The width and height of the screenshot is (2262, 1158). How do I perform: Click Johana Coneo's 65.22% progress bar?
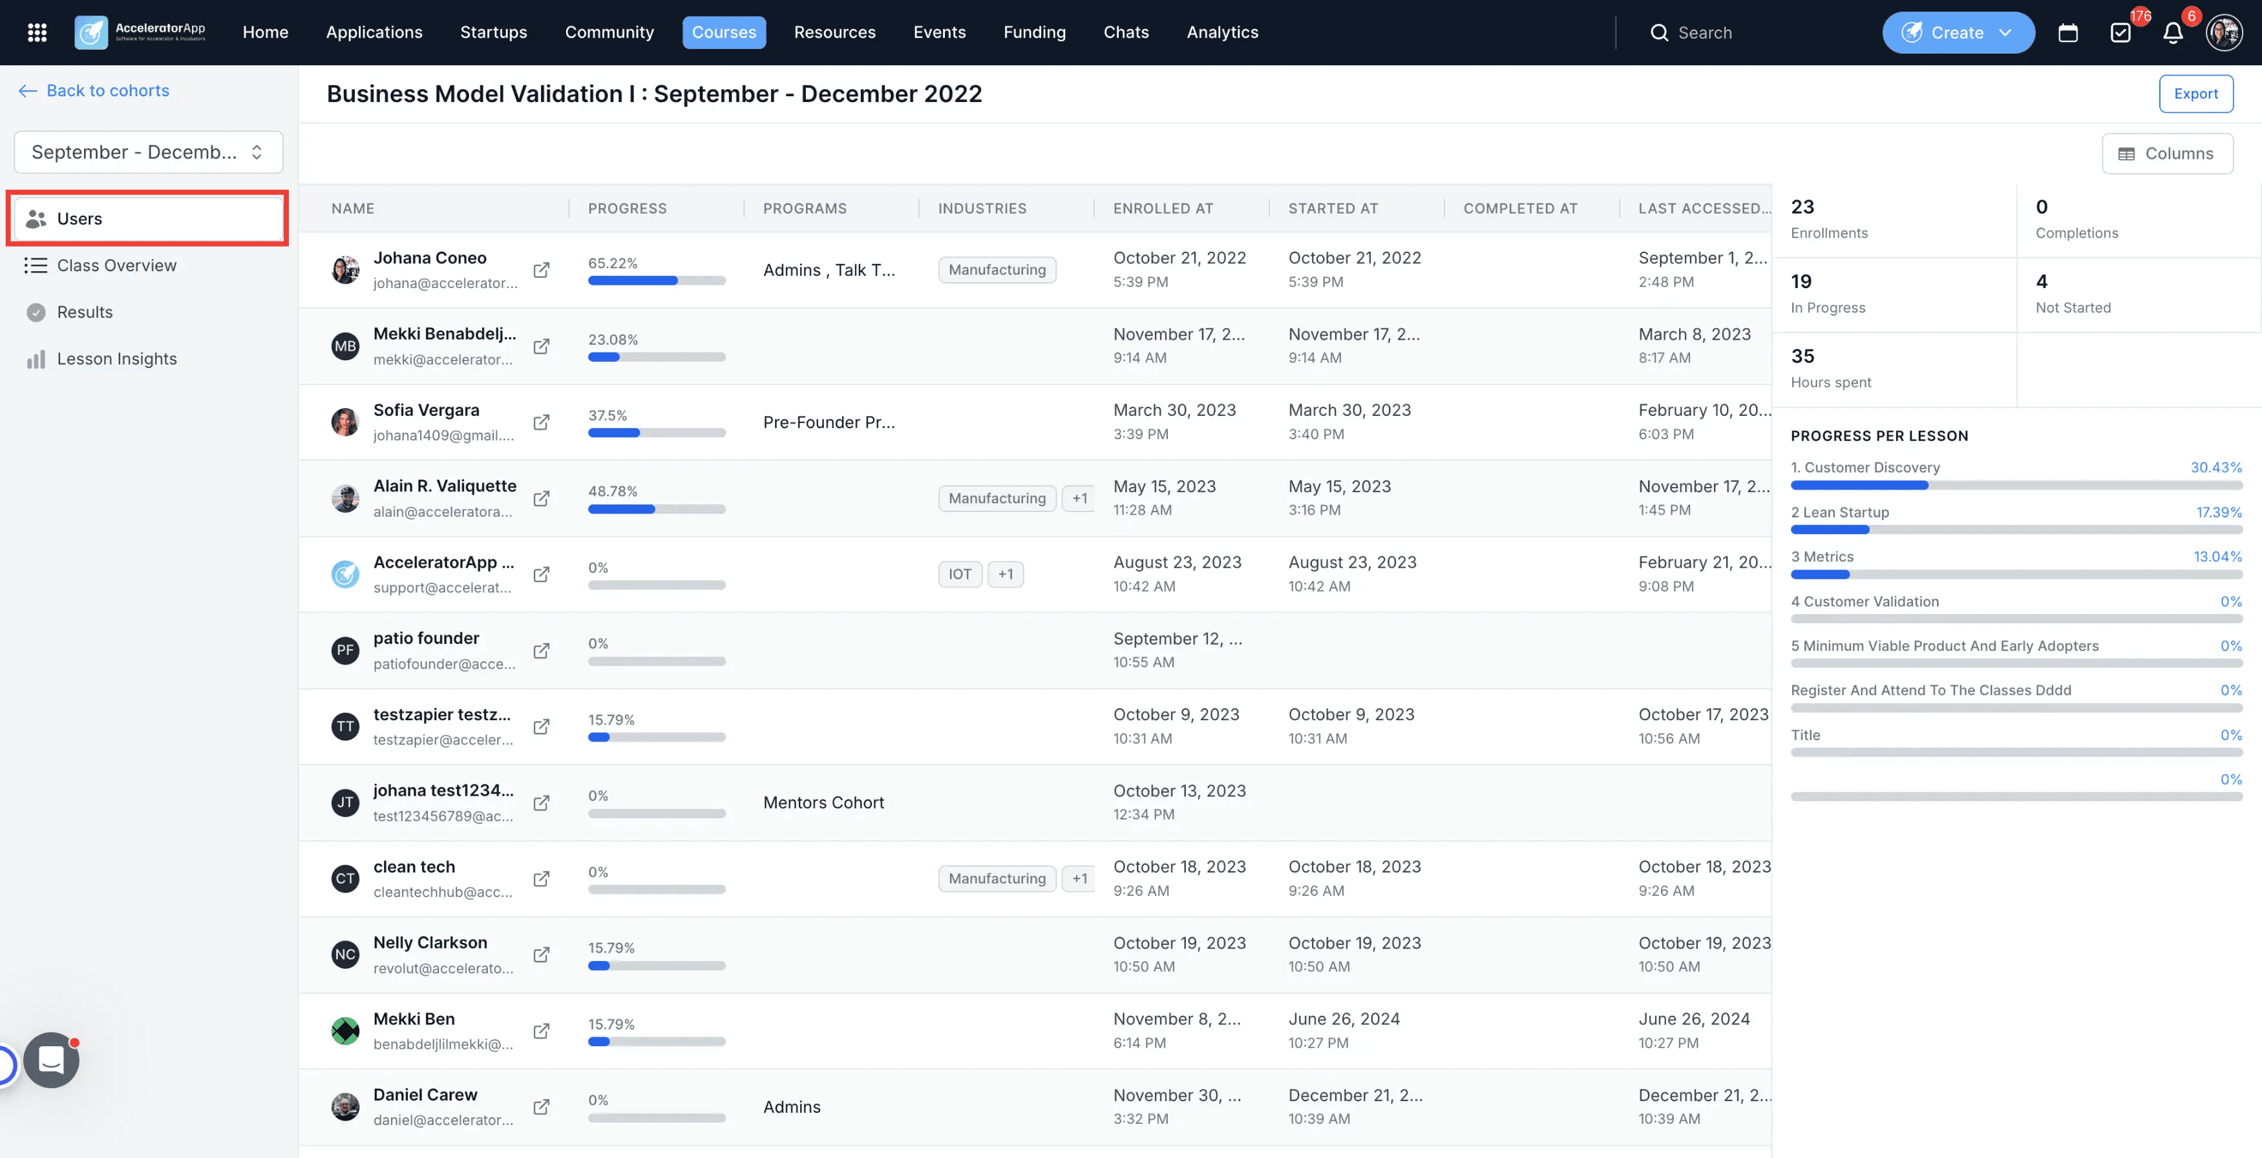[x=657, y=281]
